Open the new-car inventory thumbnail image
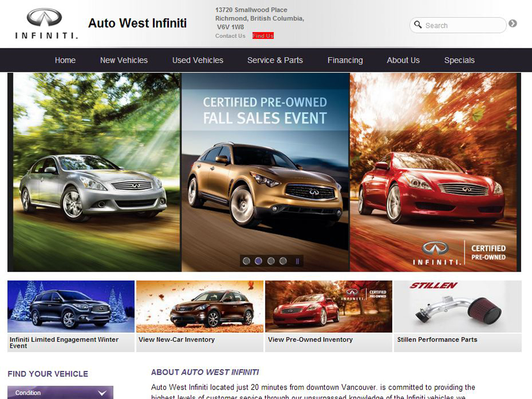 (200, 307)
